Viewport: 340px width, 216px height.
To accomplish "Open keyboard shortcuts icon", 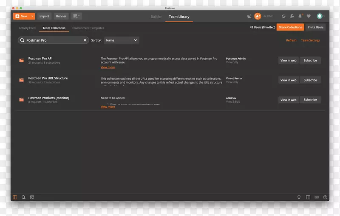I will [x=317, y=197].
